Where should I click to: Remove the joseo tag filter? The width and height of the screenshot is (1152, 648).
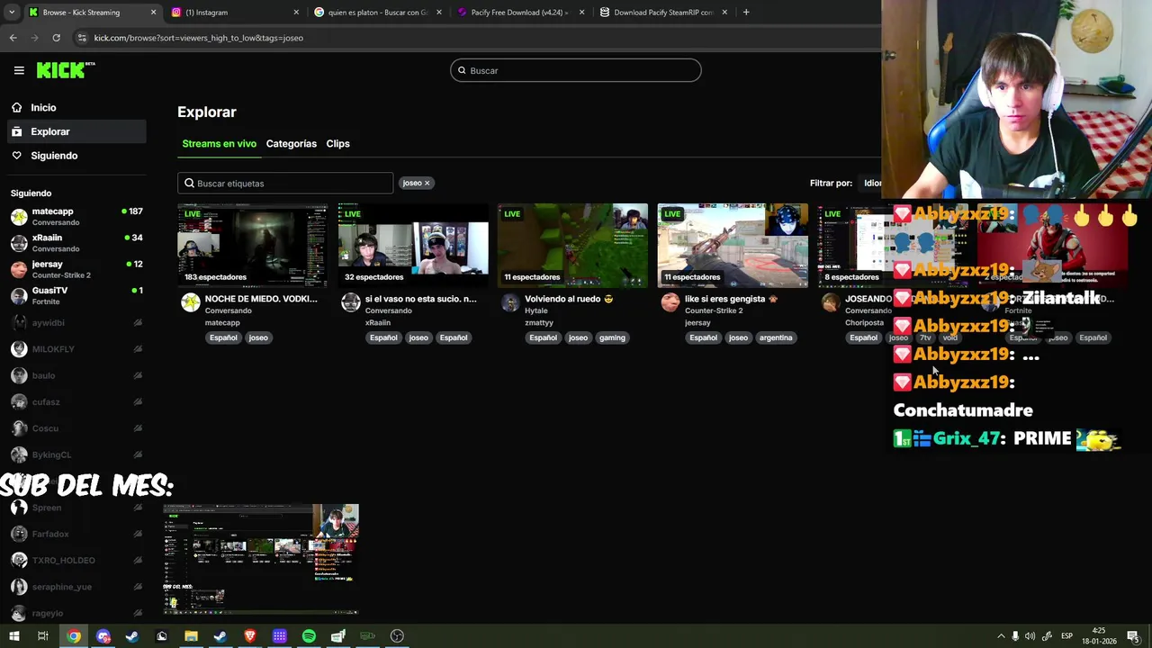point(427,183)
